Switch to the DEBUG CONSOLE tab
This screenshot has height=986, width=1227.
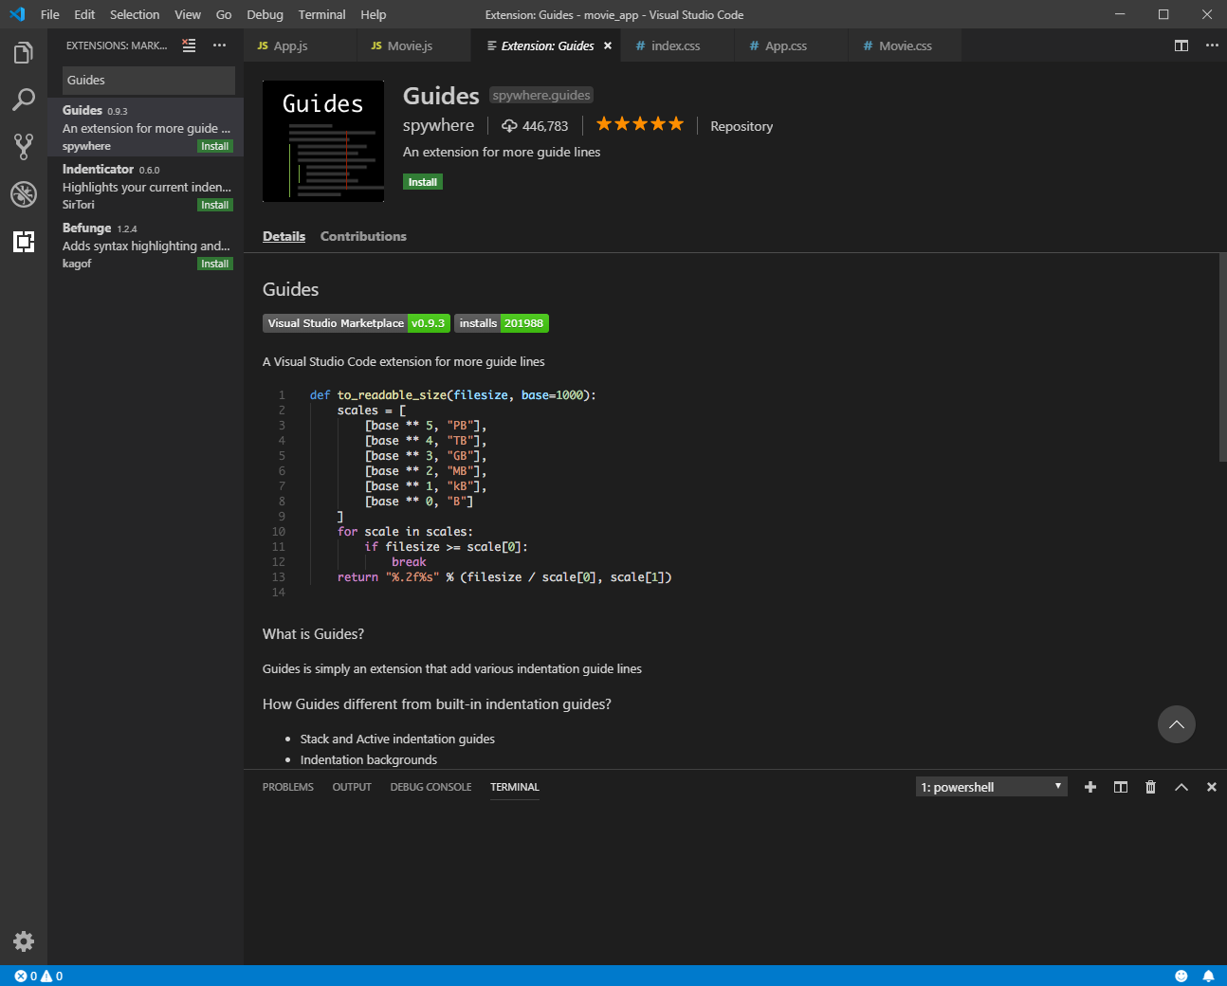coord(430,787)
